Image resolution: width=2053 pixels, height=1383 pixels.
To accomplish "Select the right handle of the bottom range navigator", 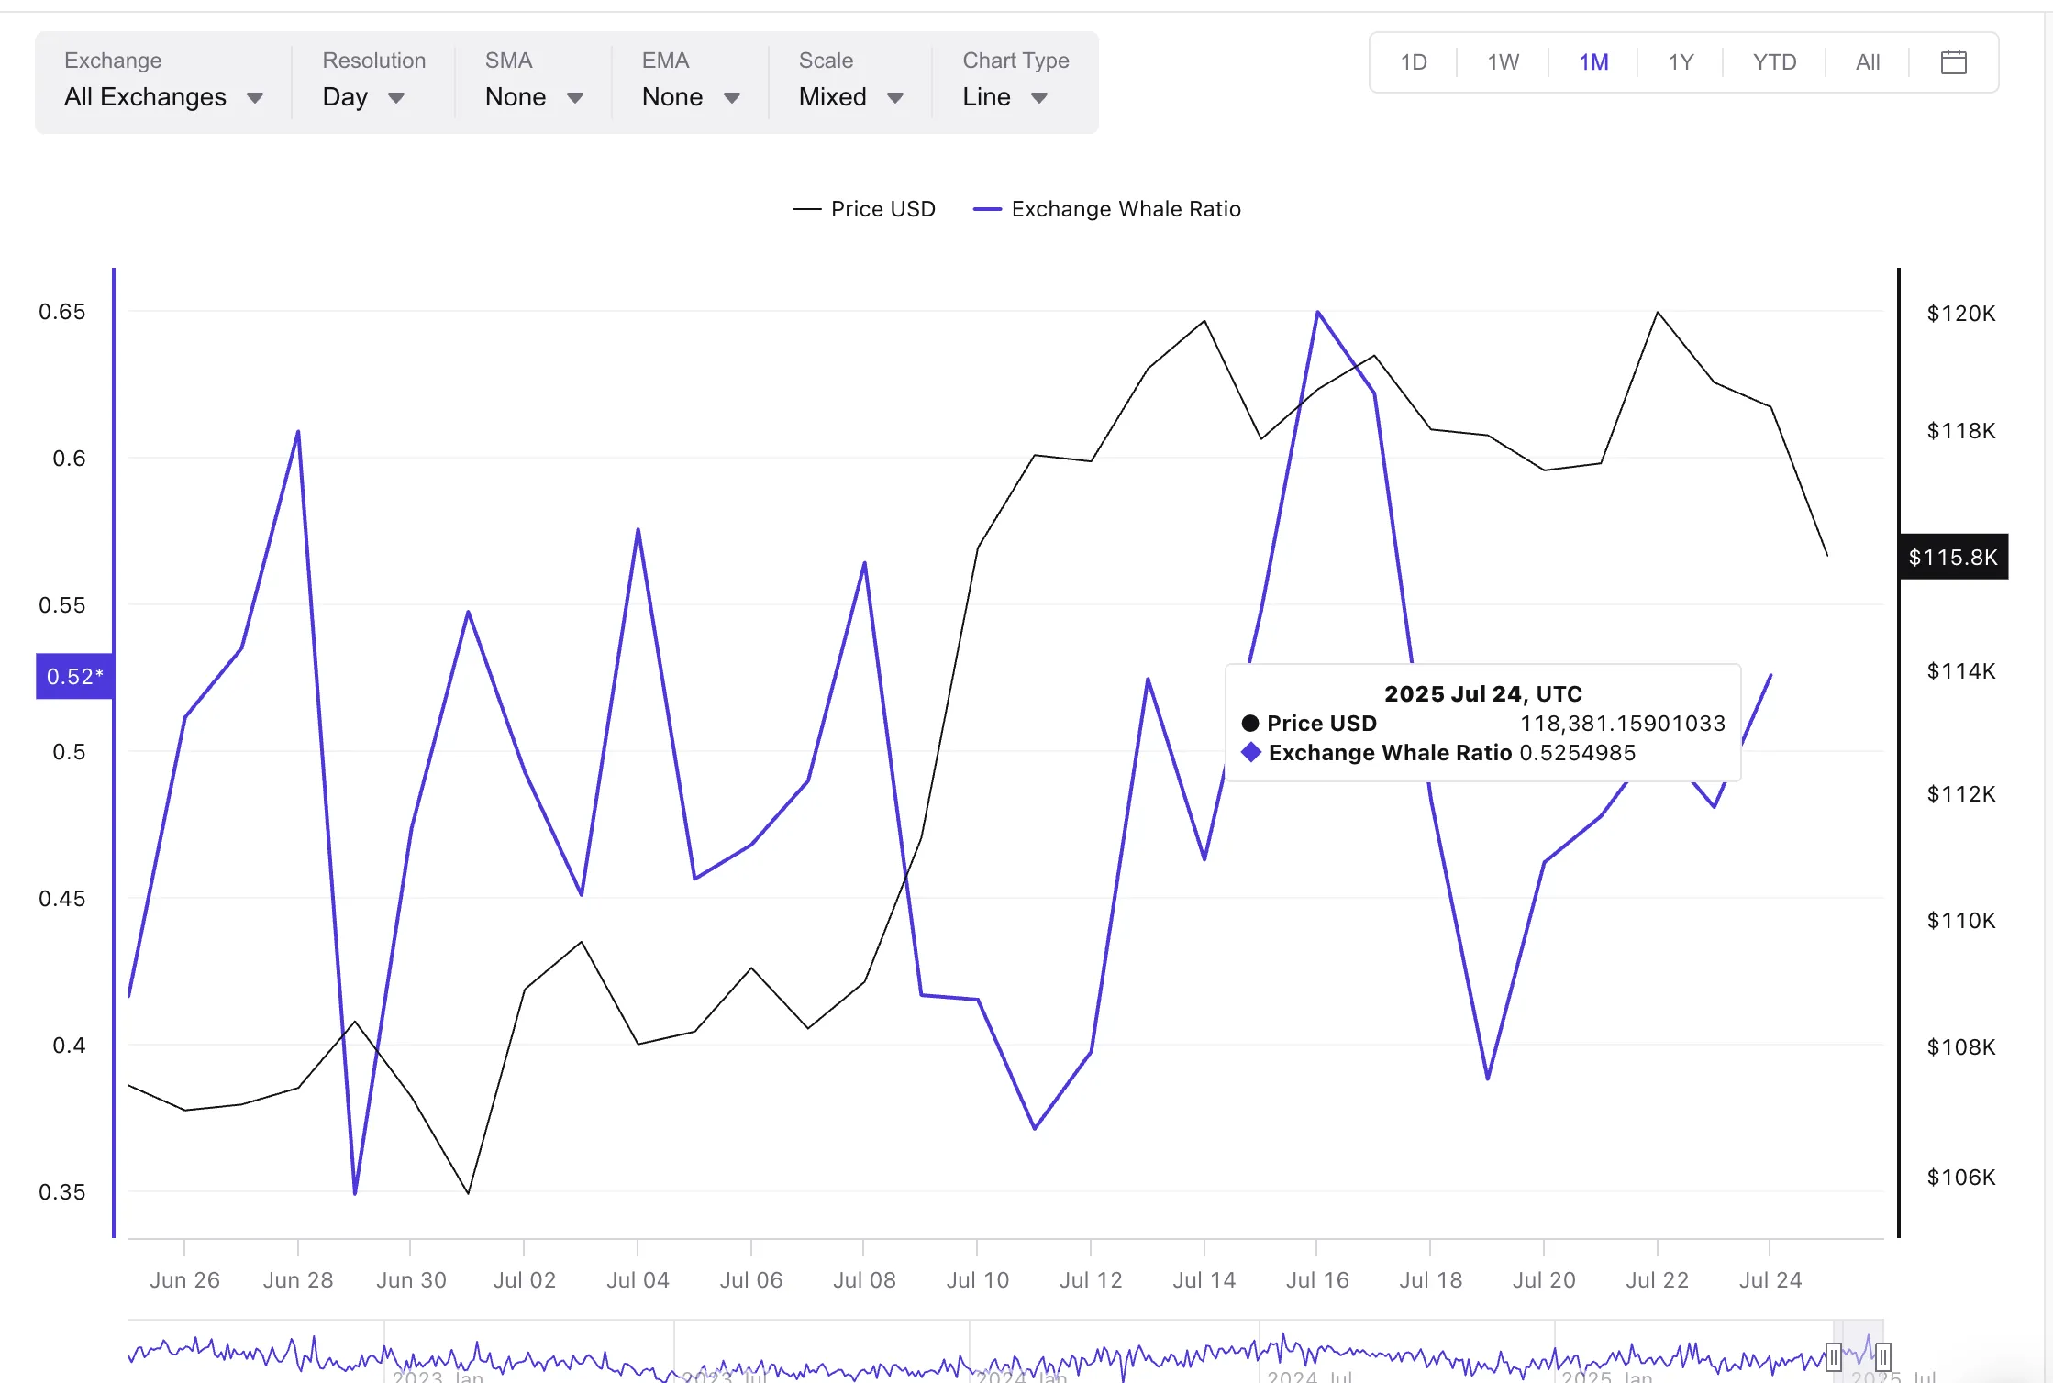I will click(1882, 1355).
